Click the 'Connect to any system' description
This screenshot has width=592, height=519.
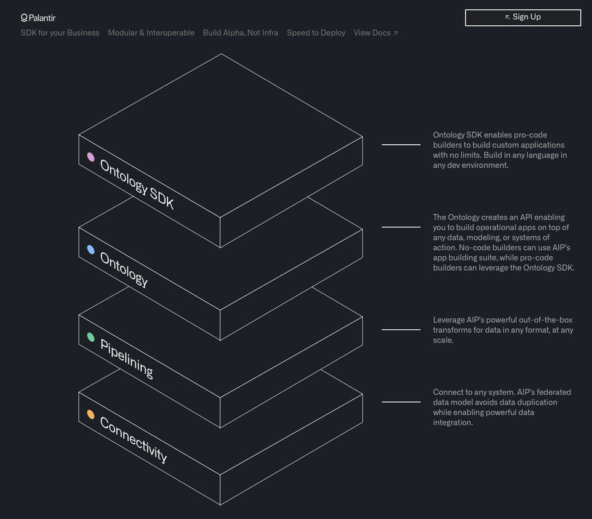pos(502,407)
